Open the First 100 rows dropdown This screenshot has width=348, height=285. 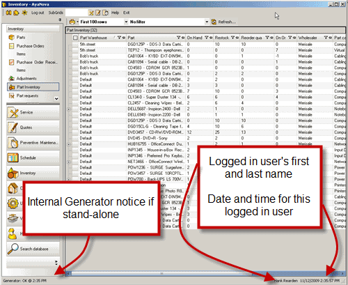[x=126, y=22]
